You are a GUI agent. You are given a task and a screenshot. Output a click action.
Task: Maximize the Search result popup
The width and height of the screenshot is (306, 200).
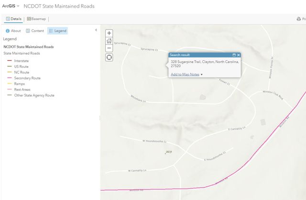234,55
